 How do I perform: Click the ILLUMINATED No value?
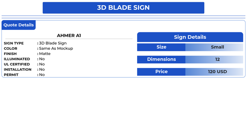(42, 59)
